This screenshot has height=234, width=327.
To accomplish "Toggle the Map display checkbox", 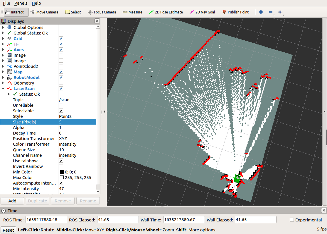I will pos(61,72).
